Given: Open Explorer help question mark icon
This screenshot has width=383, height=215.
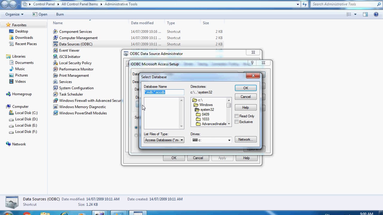Looking at the screenshot, I should (x=376, y=14).
